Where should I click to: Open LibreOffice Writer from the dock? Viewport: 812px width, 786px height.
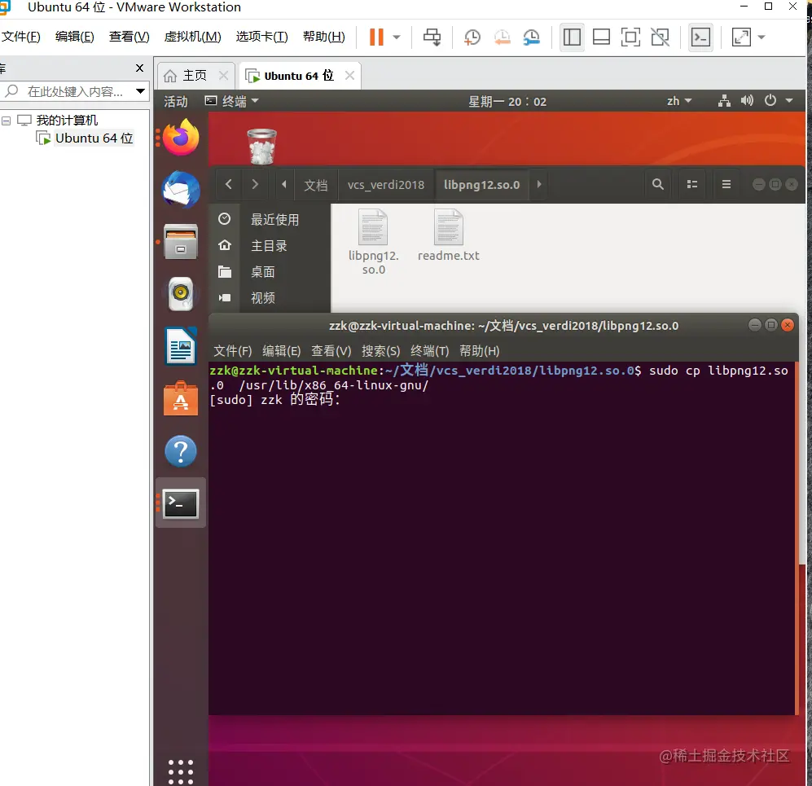(181, 346)
